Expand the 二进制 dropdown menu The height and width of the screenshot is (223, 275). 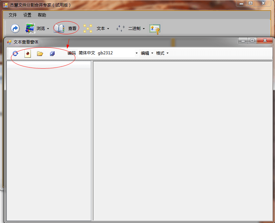[x=144, y=29]
